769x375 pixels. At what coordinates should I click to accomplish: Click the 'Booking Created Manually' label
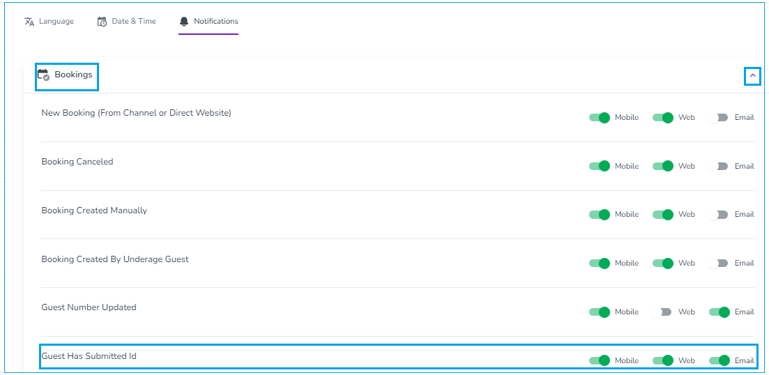pos(94,211)
